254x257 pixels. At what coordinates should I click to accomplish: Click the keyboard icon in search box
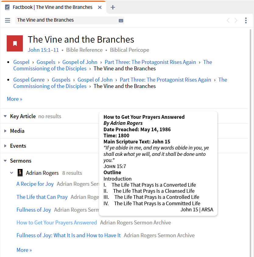point(121,20)
